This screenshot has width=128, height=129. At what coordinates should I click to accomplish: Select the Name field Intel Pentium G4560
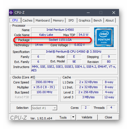[x=60, y=30]
